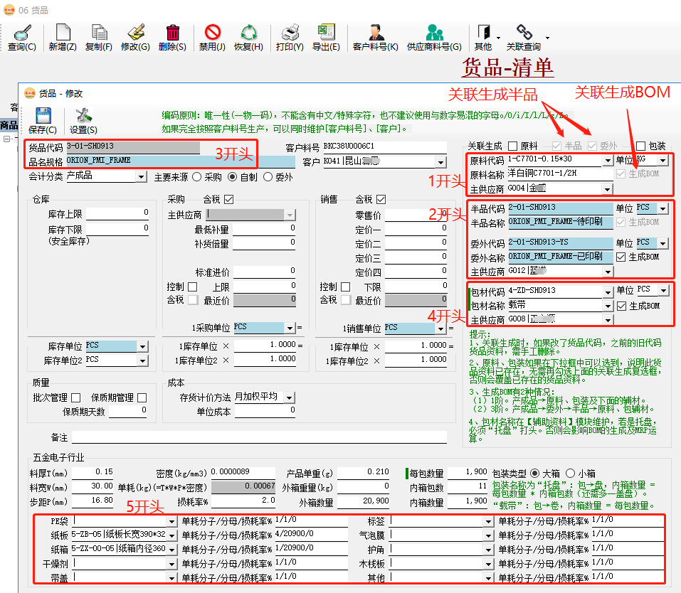Screen dimensions: 681x593
Task: Enable 保质期管理 checkbox
Action: (142, 397)
